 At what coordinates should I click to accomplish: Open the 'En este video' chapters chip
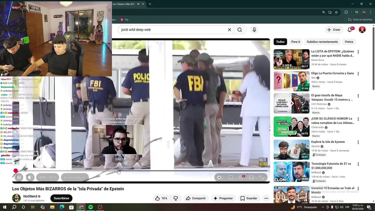pyautogui.click(x=74, y=177)
